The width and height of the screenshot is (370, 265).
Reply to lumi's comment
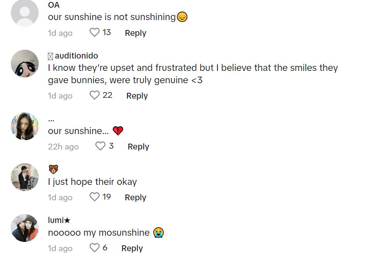(132, 248)
